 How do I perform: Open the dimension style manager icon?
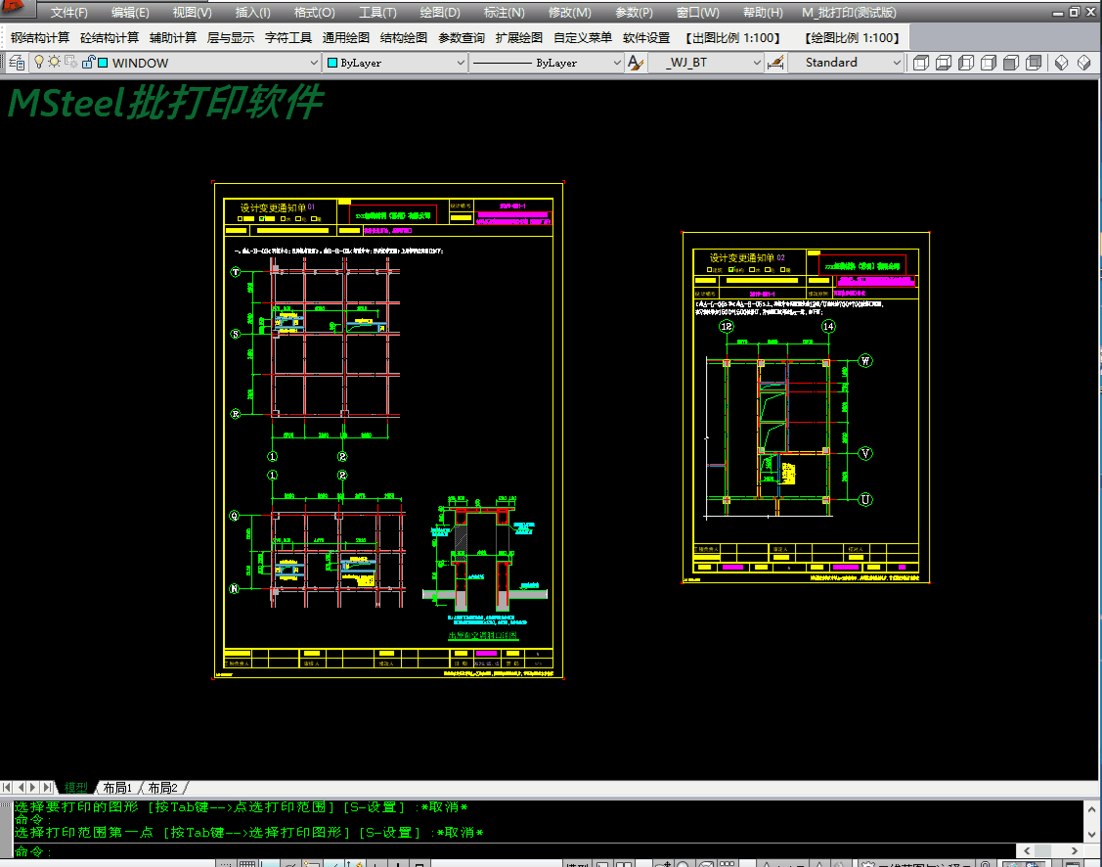click(775, 63)
